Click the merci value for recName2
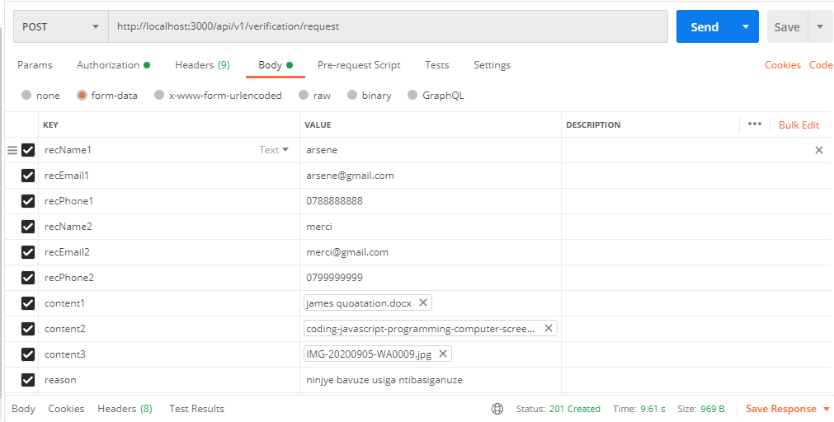The height and width of the screenshot is (422, 834). click(319, 227)
